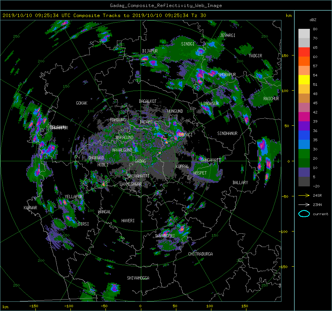Click the DAVANGERI city label
332x311 pixels.
(x=165, y=236)
